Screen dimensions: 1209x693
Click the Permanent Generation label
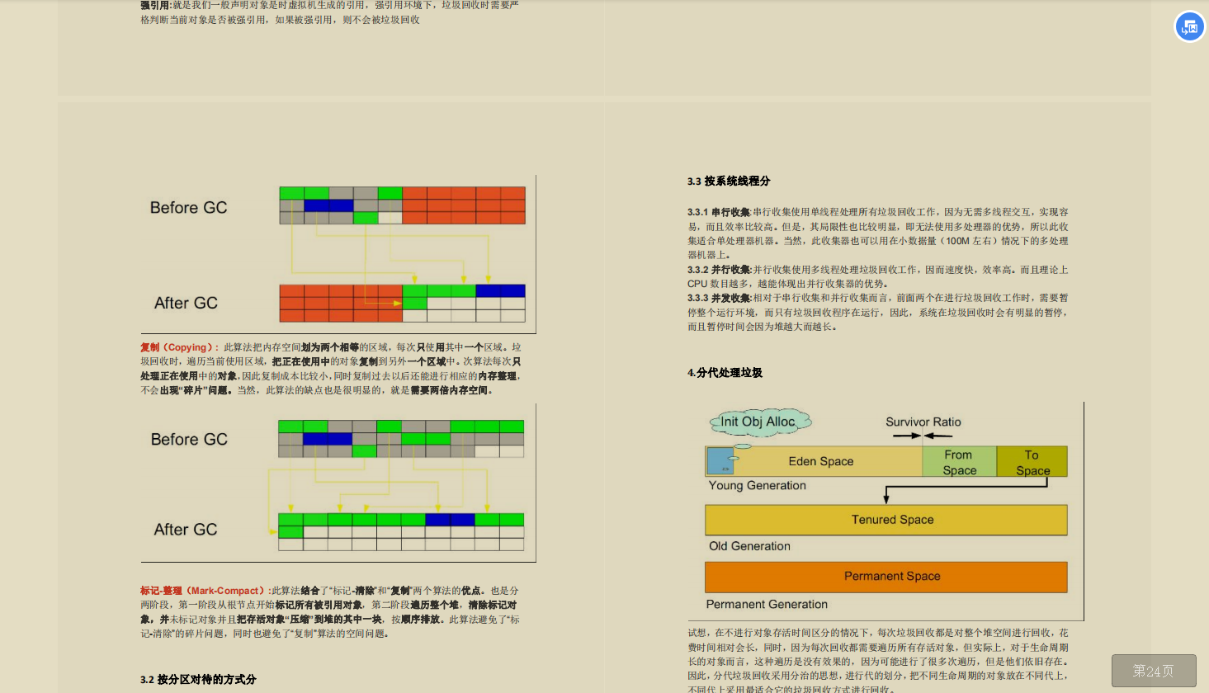coord(767,604)
